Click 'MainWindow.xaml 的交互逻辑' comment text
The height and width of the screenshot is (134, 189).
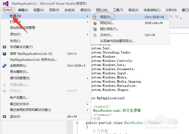click(117, 110)
